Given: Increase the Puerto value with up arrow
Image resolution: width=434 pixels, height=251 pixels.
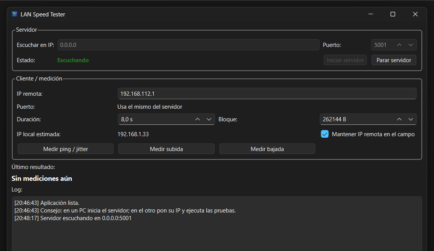Looking at the screenshot, I should click(x=399, y=45).
